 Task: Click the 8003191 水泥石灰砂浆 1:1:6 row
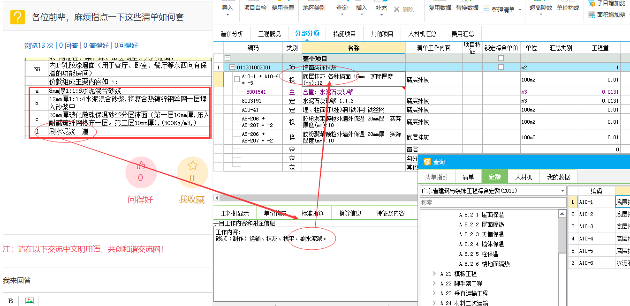(x=421, y=101)
